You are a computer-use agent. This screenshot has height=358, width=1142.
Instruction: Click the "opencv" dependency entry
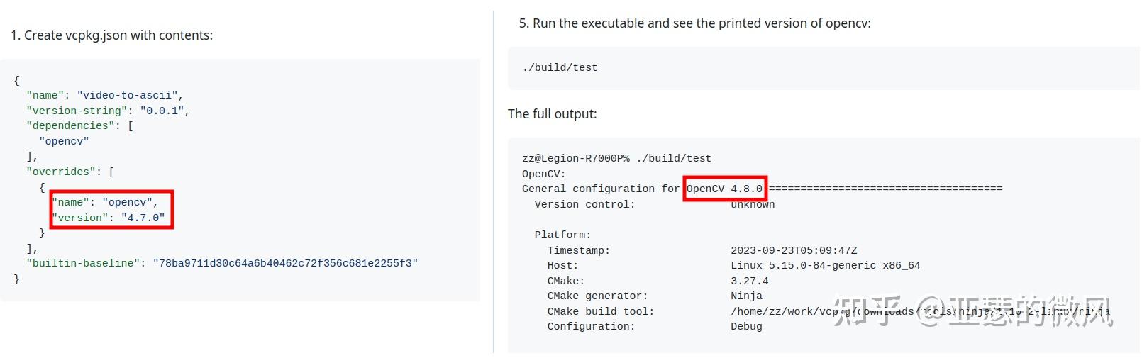(x=64, y=141)
